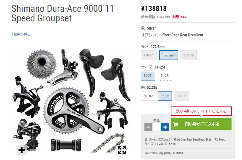The width and height of the screenshot is (242, 160).
Task: Zoom out with the minus icon on image
Action: click(x=32, y=150)
